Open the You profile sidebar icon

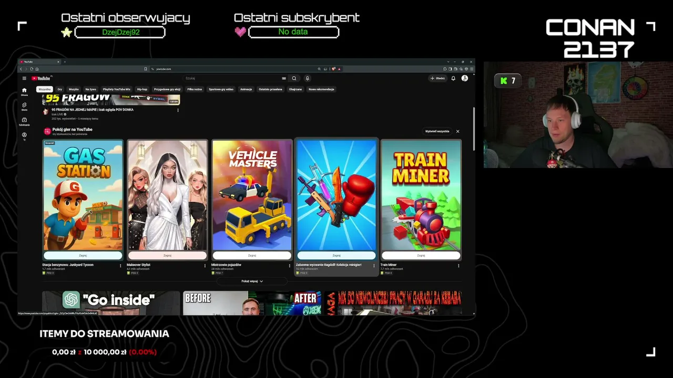tap(24, 136)
